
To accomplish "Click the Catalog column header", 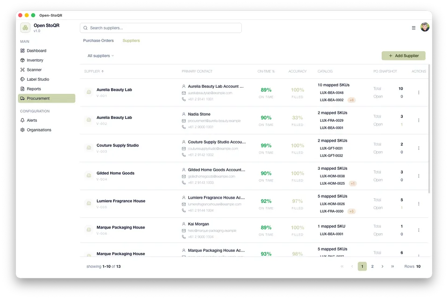I will click(x=325, y=71).
